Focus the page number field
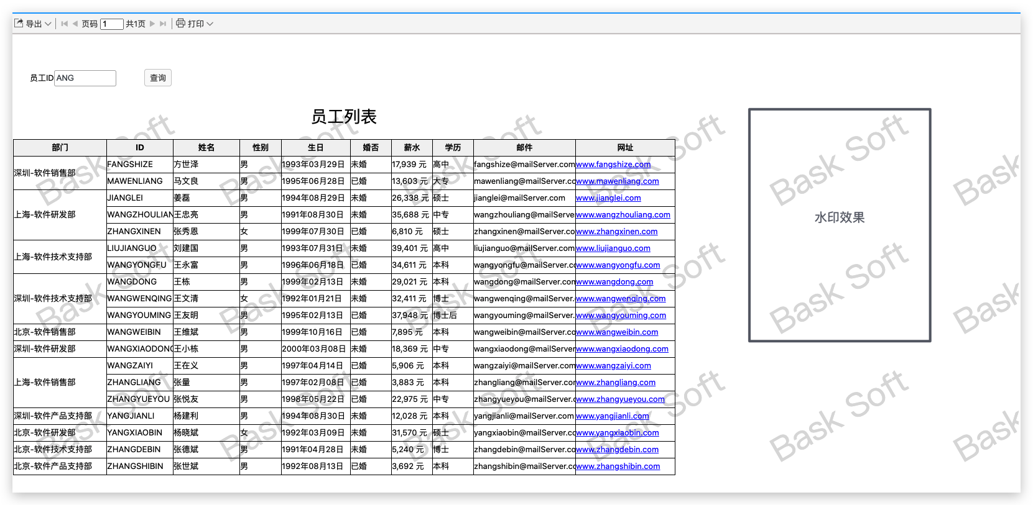This screenshot has width=1033, height=505. pos(112,24)
